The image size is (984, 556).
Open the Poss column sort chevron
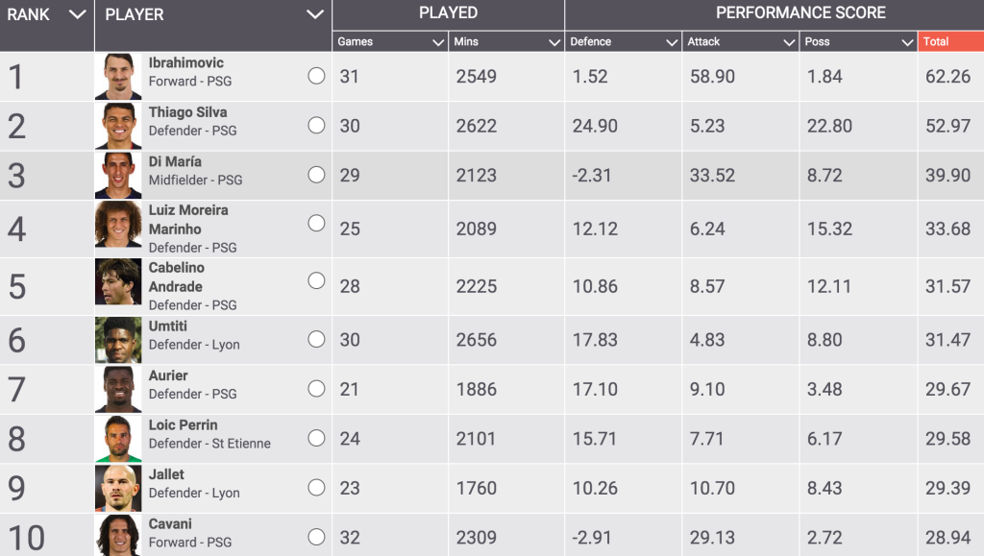point(907,42)
